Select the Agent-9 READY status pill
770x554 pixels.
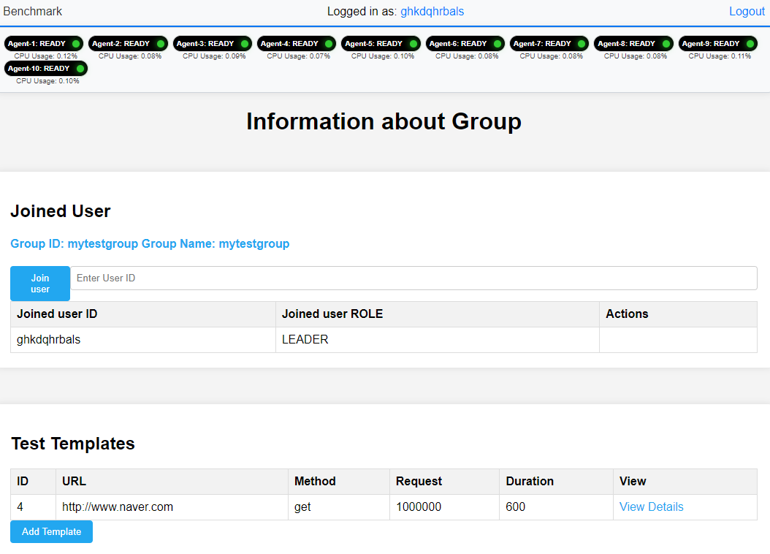(x=718, y=44)
